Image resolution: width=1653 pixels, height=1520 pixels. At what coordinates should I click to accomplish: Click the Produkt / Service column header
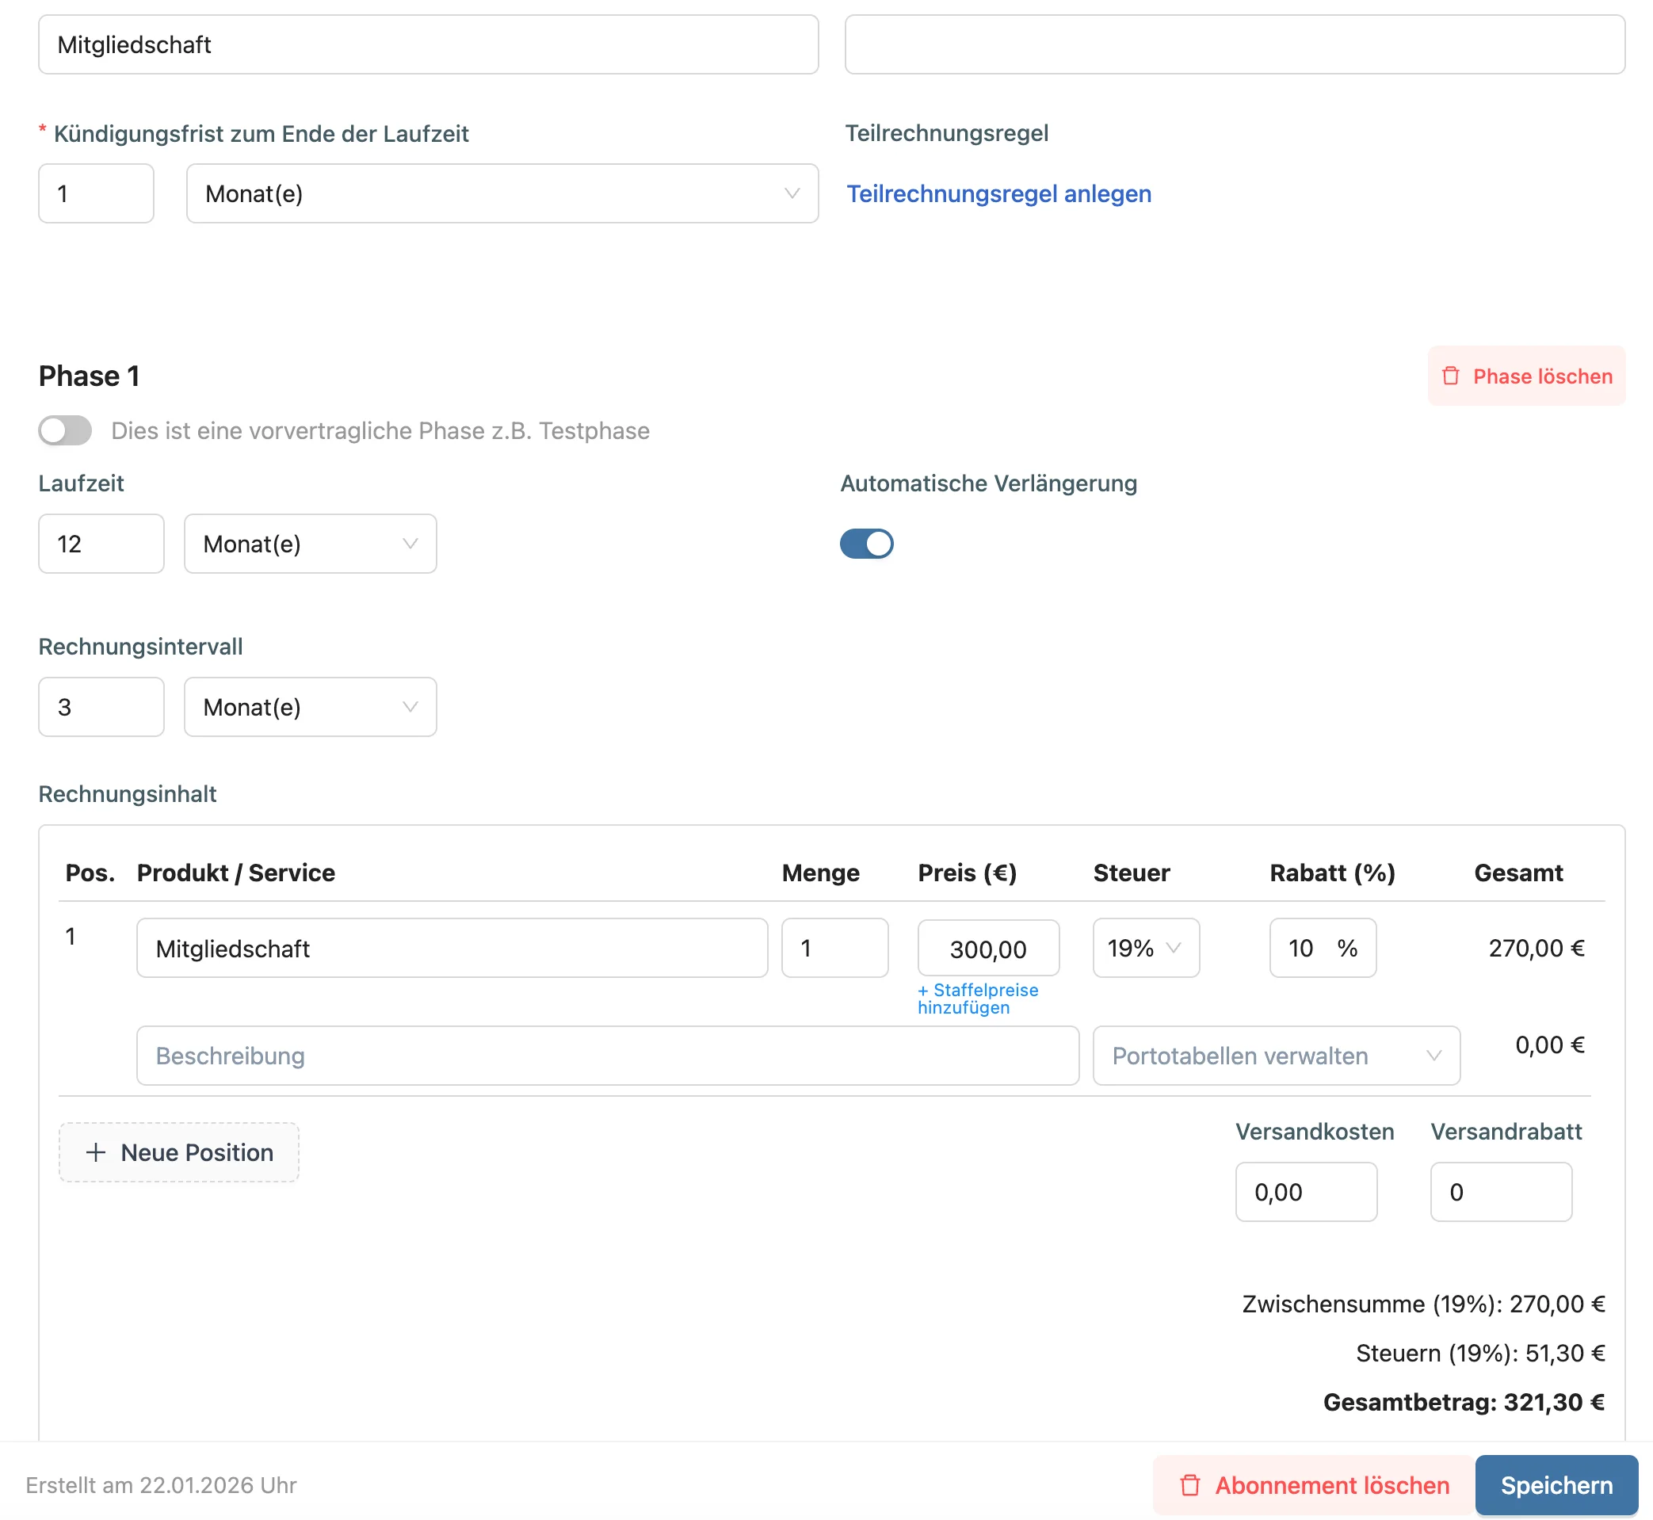[236, 873]
